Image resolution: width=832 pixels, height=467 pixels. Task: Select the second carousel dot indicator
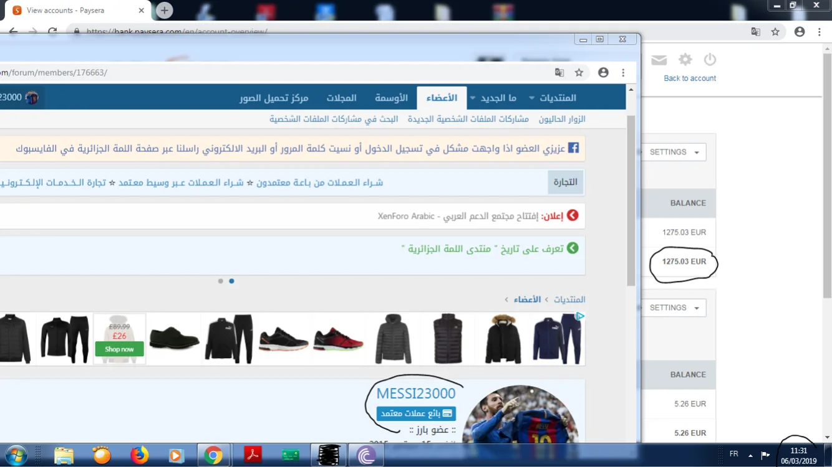coord(231,281)
